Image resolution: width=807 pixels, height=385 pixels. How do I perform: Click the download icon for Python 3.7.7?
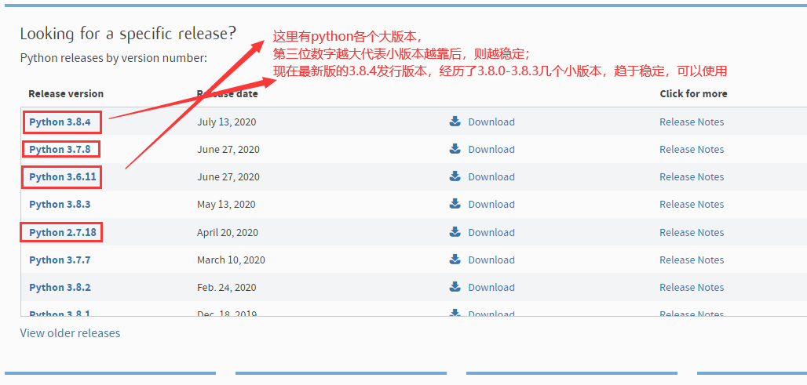(x=455, y=259)
